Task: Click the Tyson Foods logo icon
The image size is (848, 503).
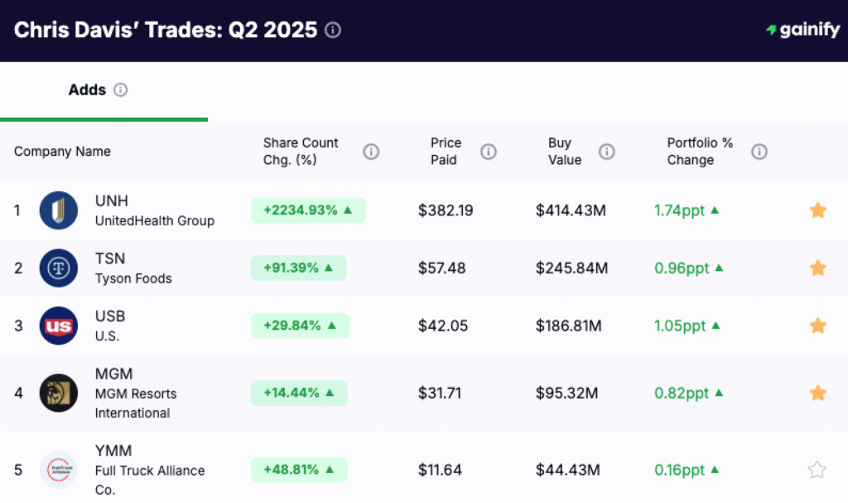Action: (59, 268)
